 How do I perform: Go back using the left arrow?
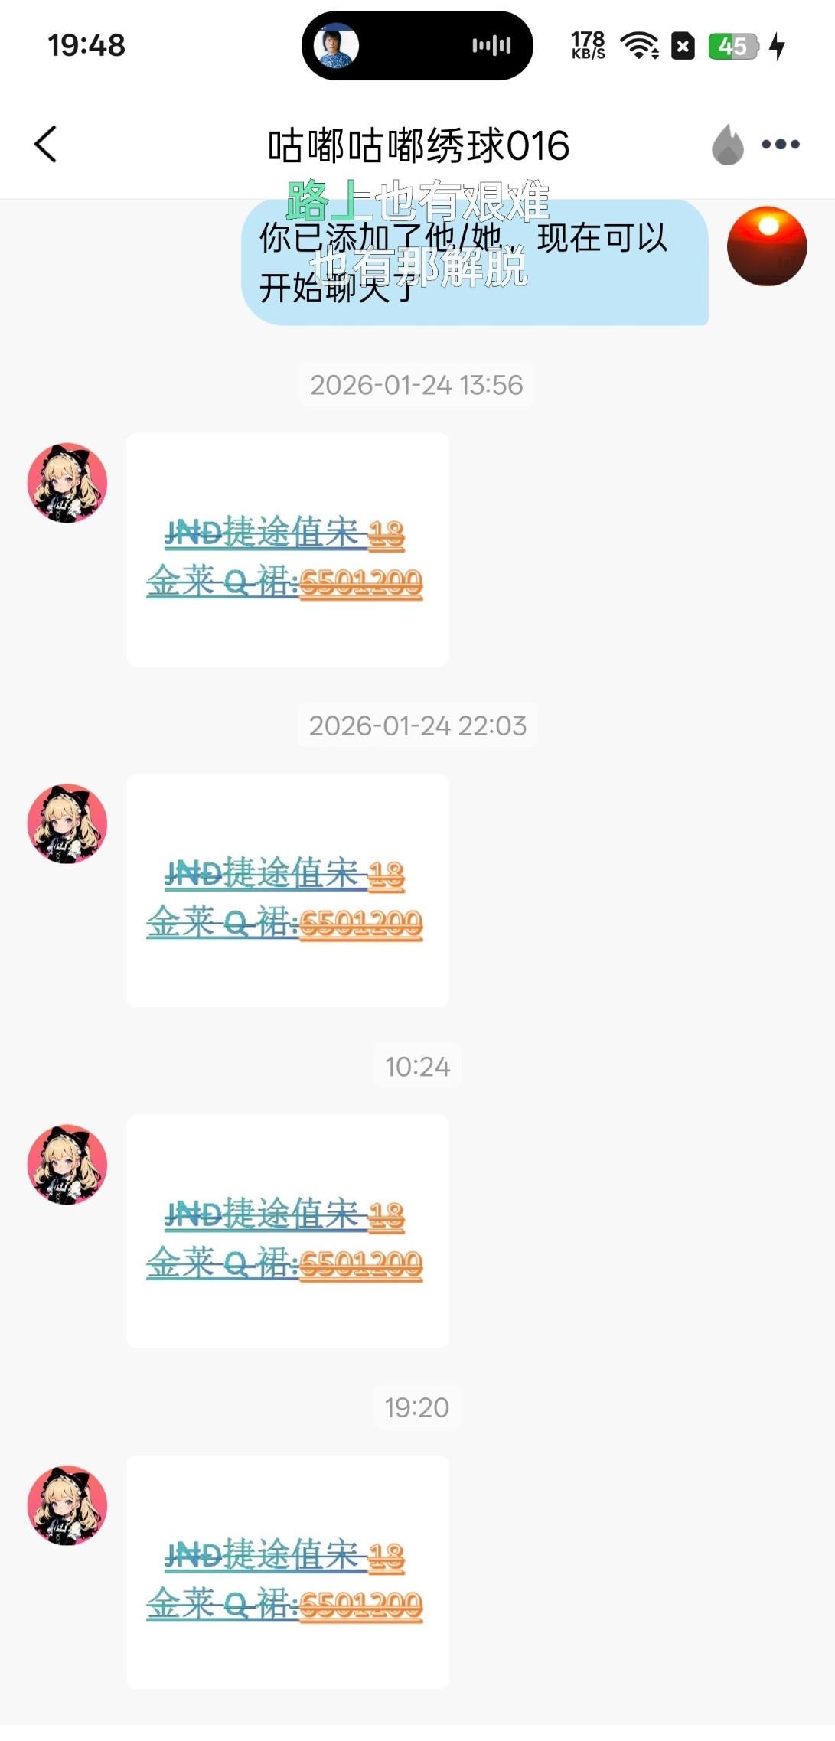(46, 144)
